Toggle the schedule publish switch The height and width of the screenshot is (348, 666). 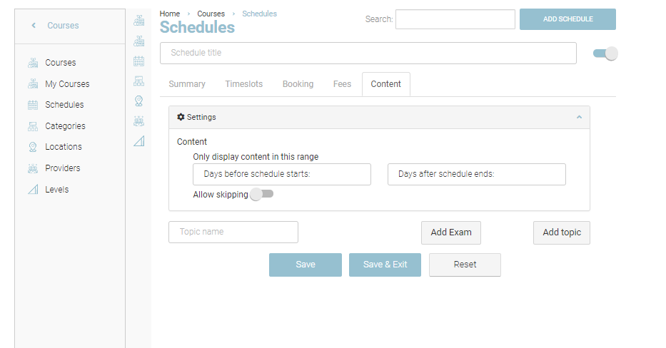pos(605,53)
